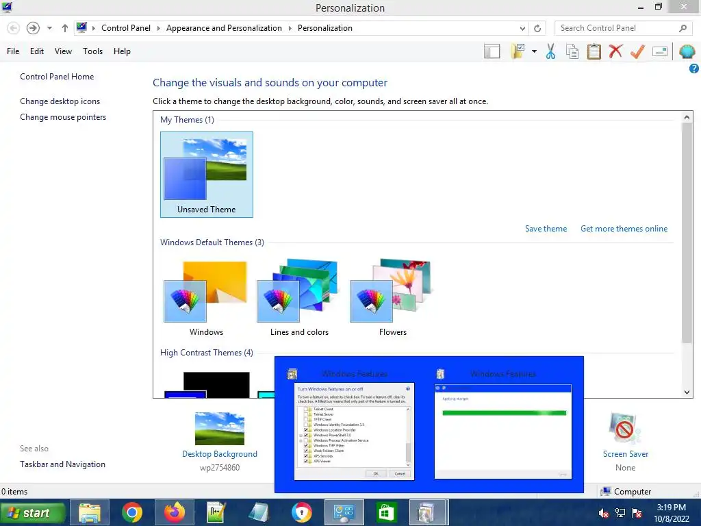Viewport: 701px width, 526px height.
Task: Click the search magnifier icon
Action: (683, 28)
